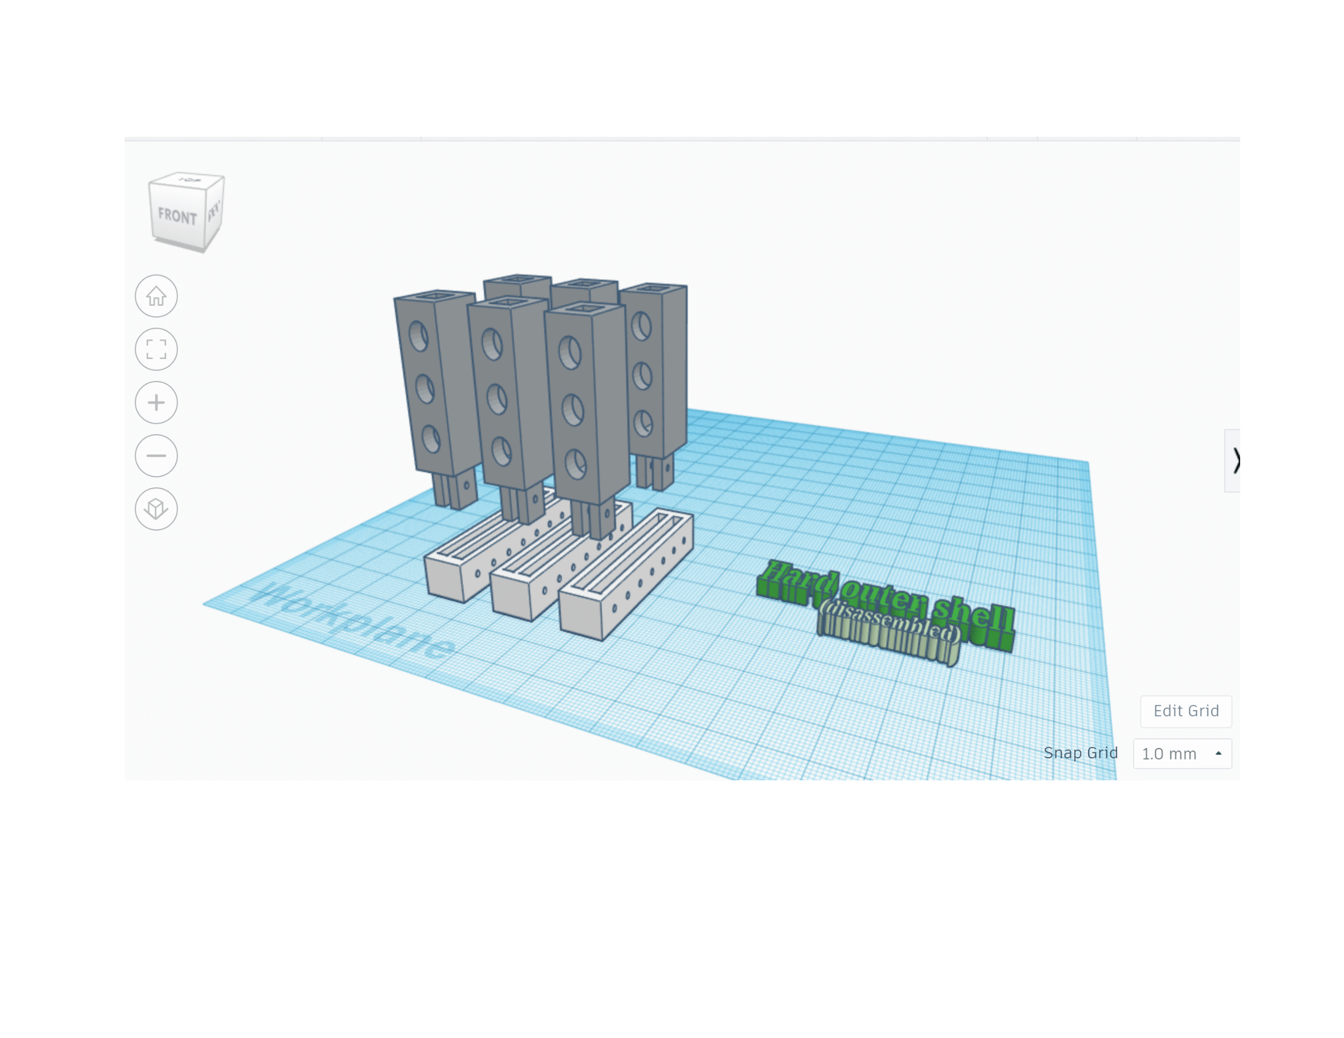Click the TOP face of view cube
1344x1038 pixels.
coord(188,180)
